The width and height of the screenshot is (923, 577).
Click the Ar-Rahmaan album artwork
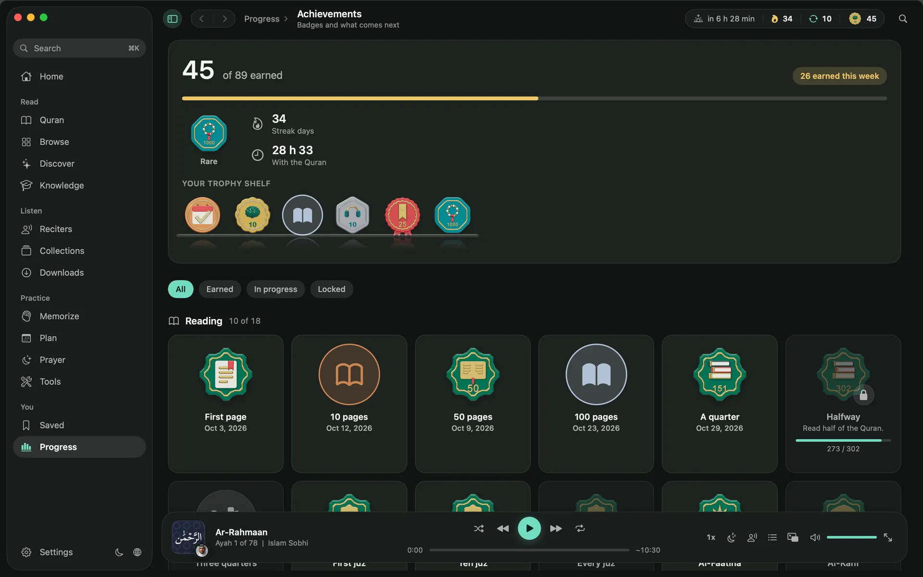(x=188, y=537)
